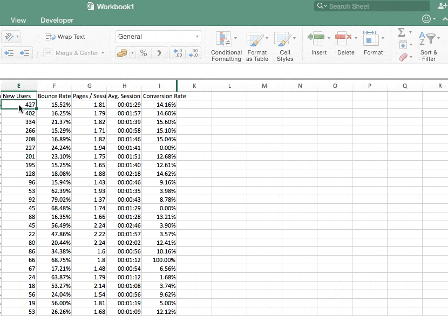Switch to the Developer ribbon tab

pos(56,20)
